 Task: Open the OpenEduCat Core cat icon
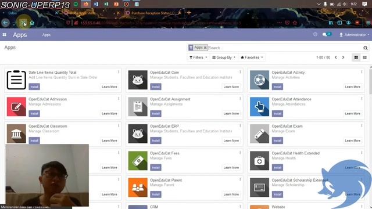coord(138,80)
